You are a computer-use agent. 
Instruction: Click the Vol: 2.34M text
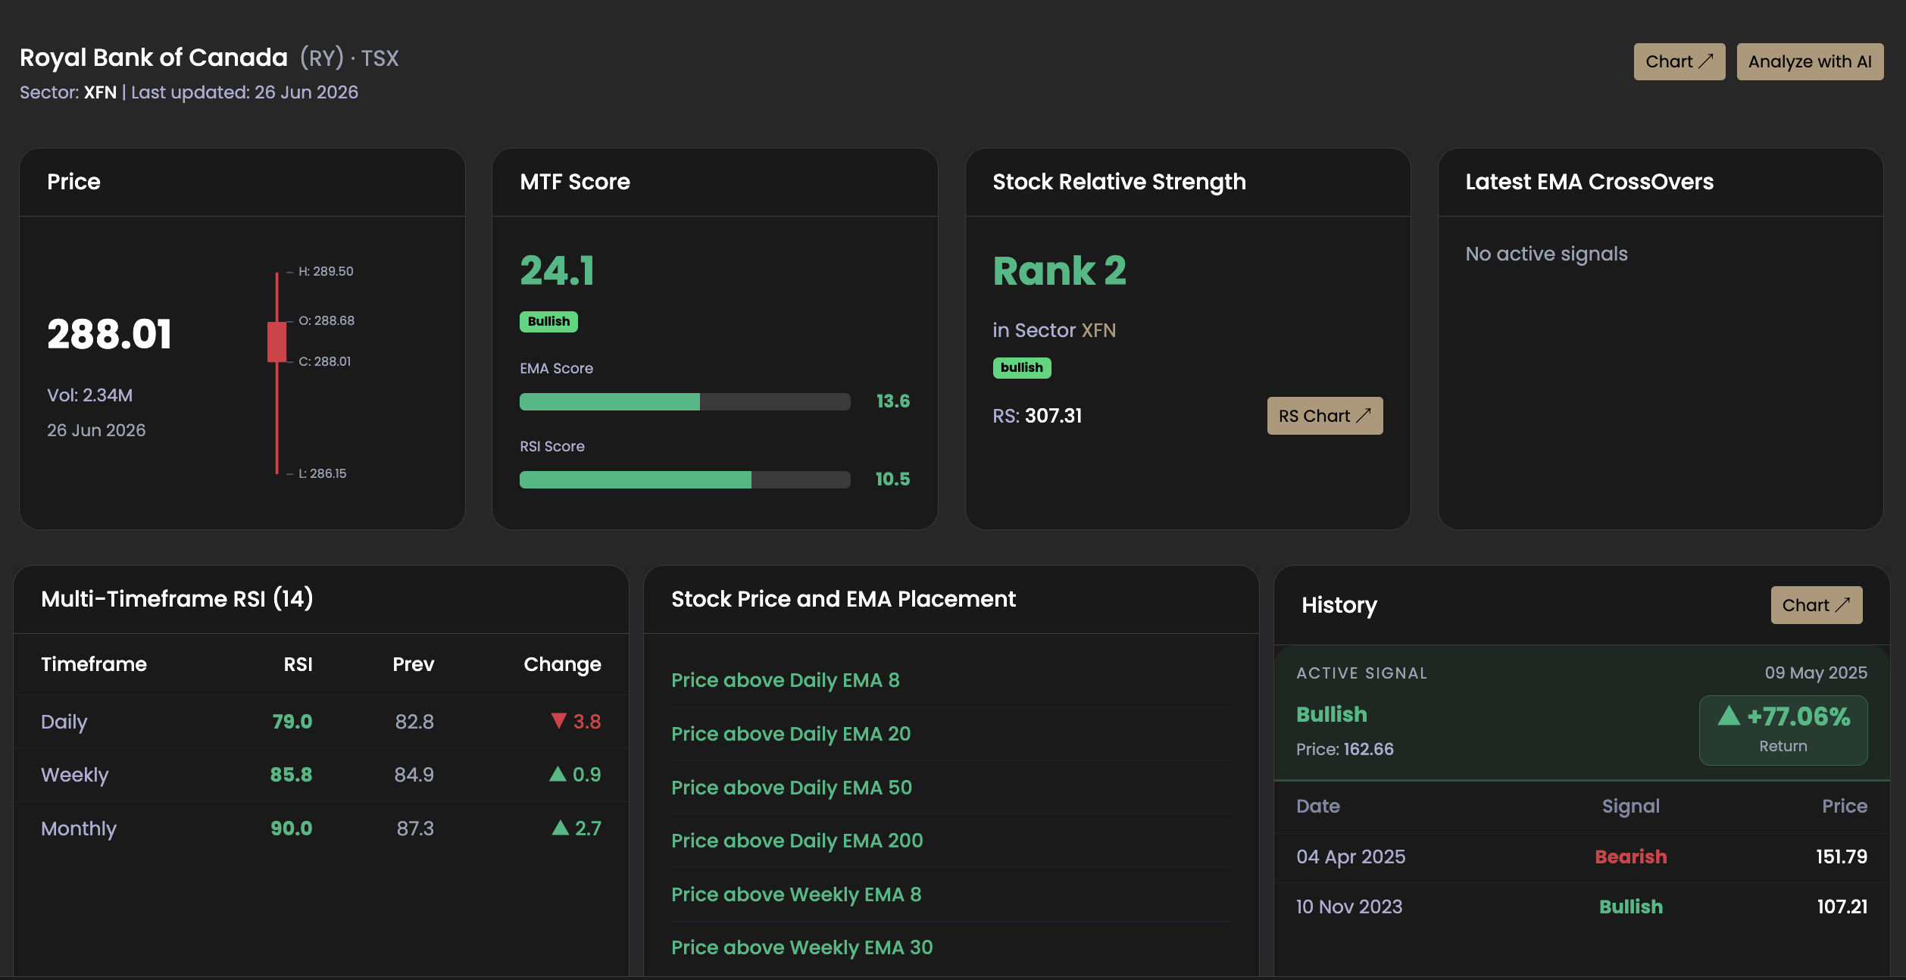pos(89,395)
